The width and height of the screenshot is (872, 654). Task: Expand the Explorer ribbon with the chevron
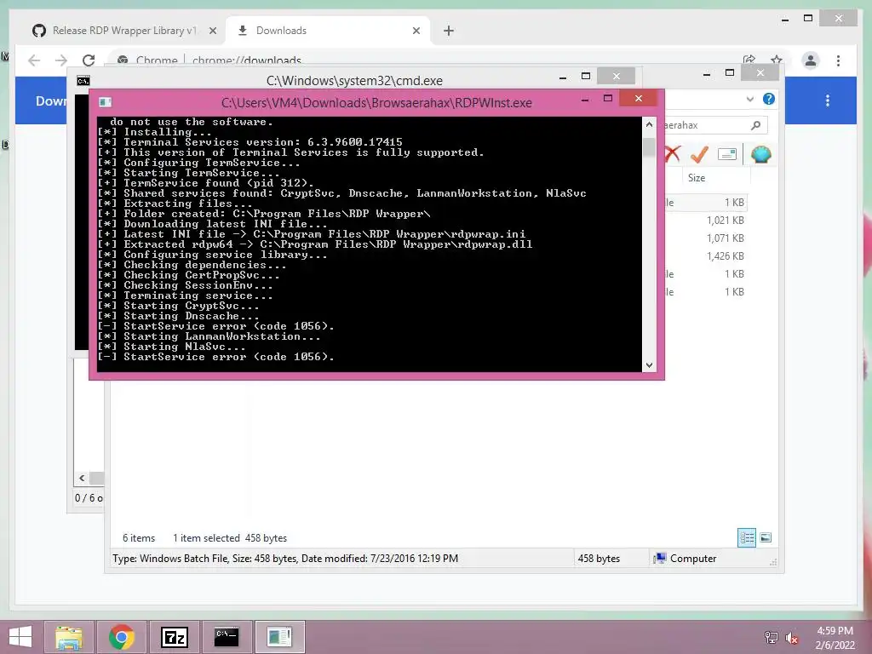tap(749, 99)
